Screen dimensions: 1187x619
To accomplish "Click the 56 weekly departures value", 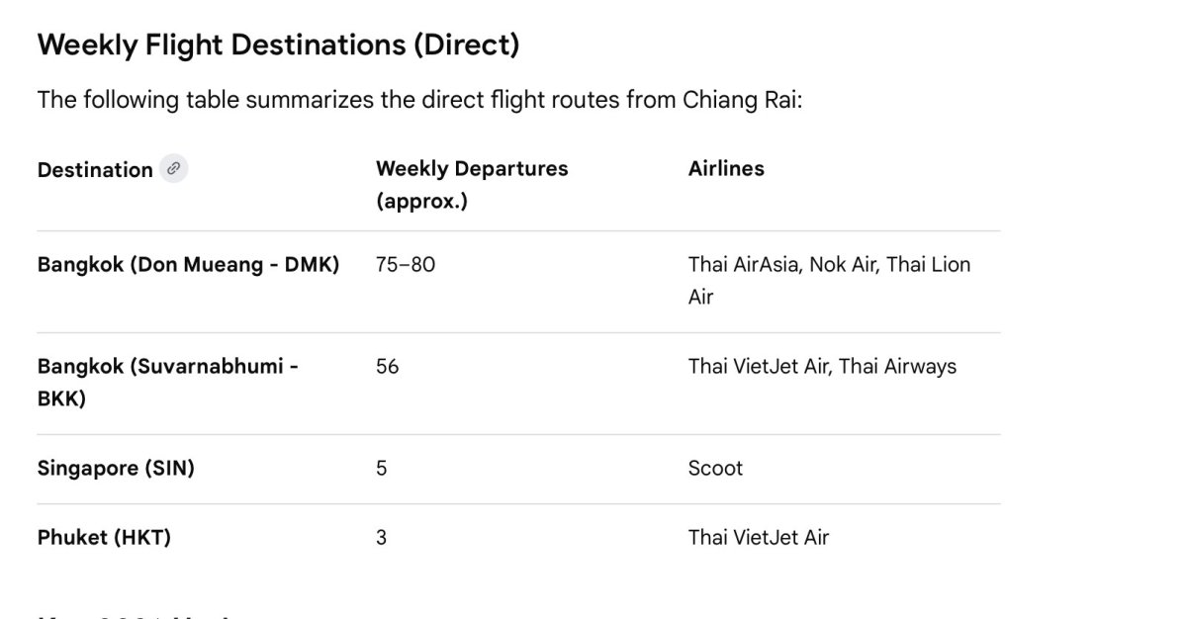I will click(x=388, y=367).
